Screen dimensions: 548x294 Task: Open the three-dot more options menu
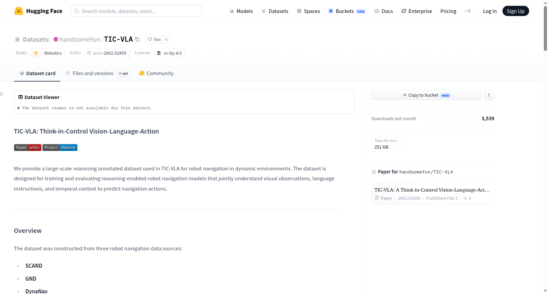489,95
